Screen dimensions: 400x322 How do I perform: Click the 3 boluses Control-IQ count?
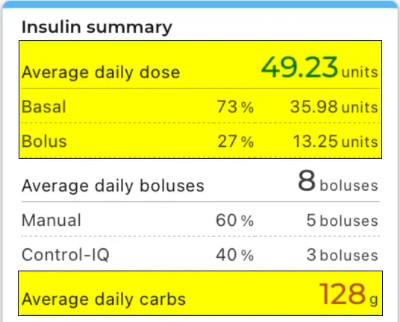tap(343, 255)
